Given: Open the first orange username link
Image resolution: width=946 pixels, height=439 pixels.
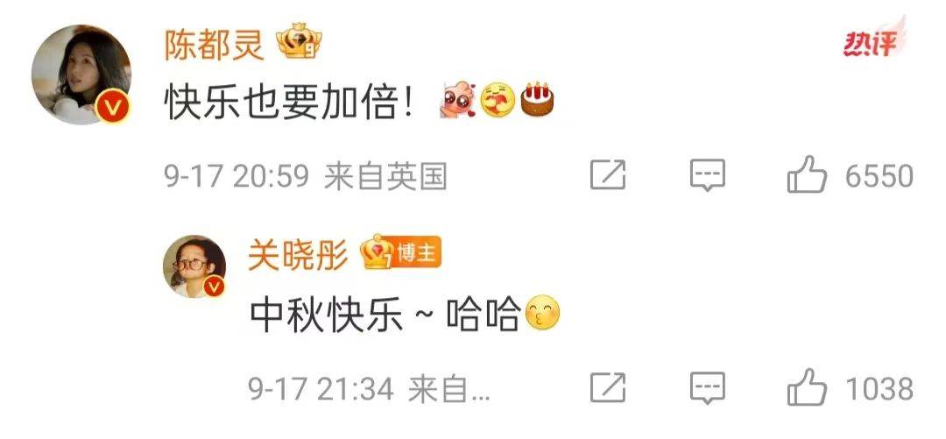Looking at the screenshot, I should click(215, 44).
